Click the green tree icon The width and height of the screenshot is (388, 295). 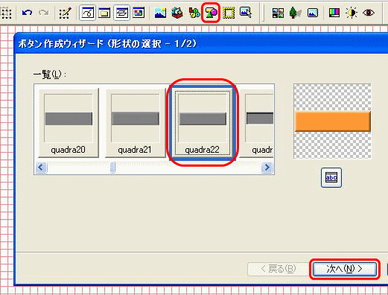click(295, 13)
